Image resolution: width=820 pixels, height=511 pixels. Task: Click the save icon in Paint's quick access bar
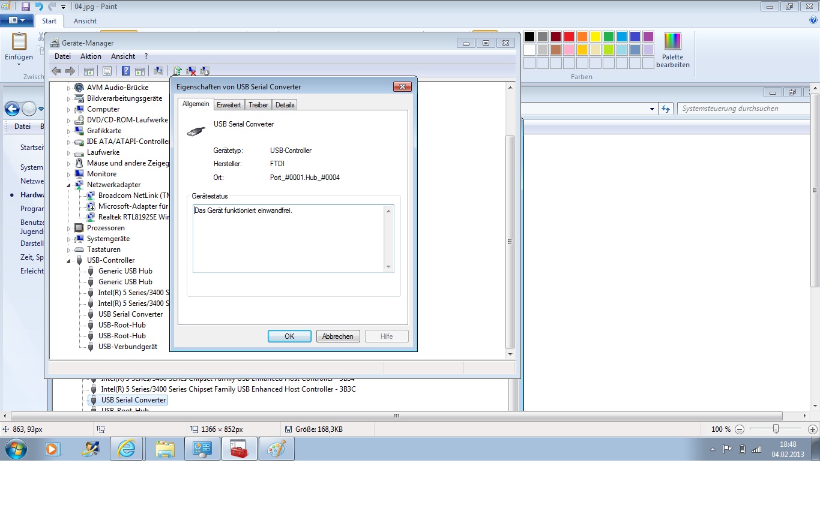click(26, 6)
